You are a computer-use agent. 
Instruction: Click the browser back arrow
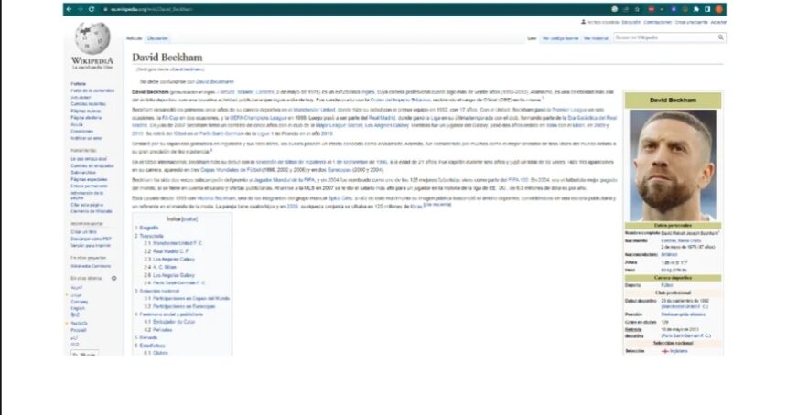click(68, 9)
